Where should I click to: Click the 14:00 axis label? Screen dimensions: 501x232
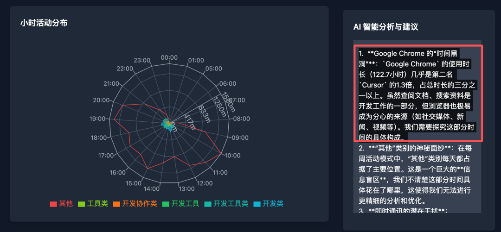point(151,188)
